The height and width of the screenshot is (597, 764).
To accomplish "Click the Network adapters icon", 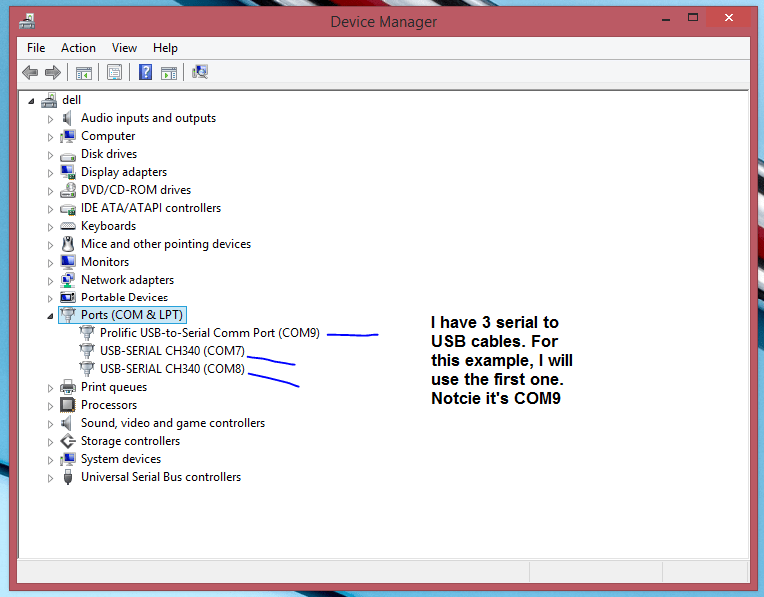I will coord(67,280).
